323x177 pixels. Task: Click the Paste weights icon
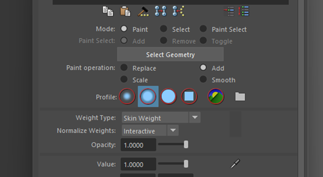tap(125, 11)
